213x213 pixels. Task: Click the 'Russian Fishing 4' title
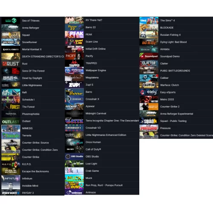[x=170, y=35]
